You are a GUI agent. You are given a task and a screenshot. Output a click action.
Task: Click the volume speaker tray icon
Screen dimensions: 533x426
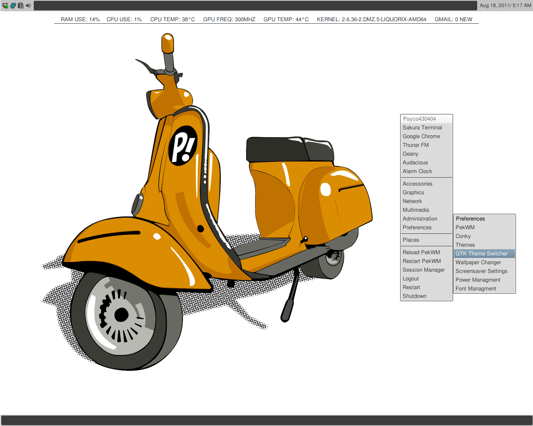(x=28, y=5)
